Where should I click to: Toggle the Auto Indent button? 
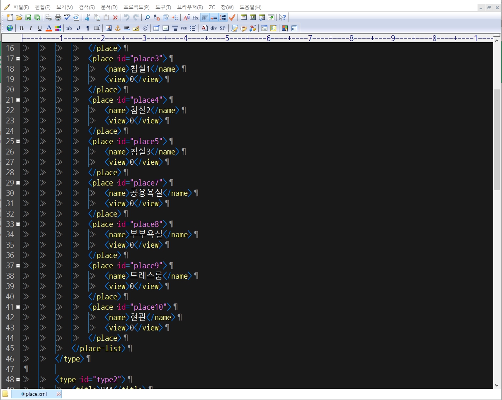click(x=214, y=17)
